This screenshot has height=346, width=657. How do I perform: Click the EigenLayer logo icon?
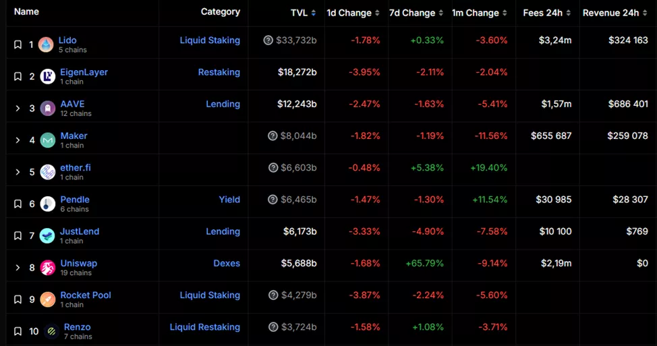coord(47,77)
